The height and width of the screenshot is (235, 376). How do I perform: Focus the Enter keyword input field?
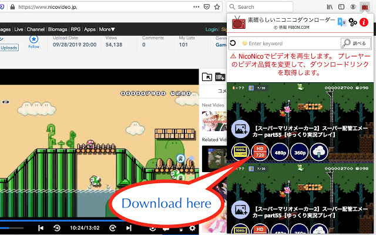click(290, 43)
